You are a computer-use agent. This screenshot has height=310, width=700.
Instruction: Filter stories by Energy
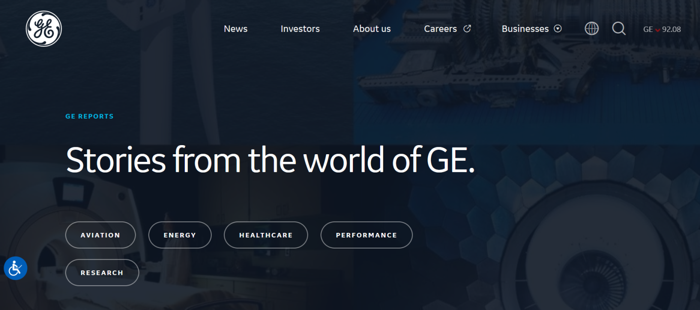pos(180,235)
